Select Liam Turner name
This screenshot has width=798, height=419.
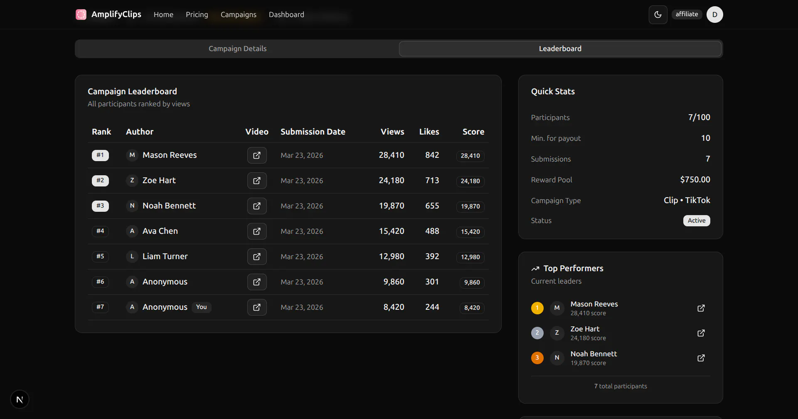click(165, 257)
